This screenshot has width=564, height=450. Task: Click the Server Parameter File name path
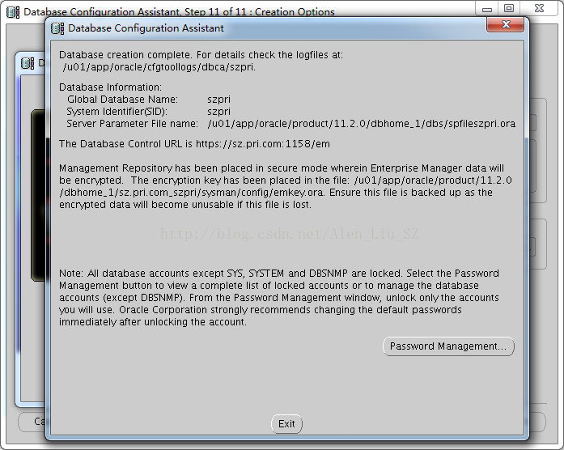click(361, 124)
